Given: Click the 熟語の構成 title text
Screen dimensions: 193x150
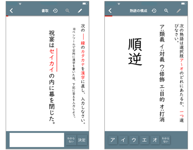Looking at the screenshot, I should [x=138, y=11].
